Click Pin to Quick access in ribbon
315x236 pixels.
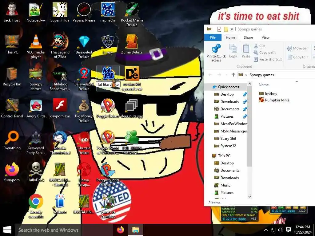216,53
